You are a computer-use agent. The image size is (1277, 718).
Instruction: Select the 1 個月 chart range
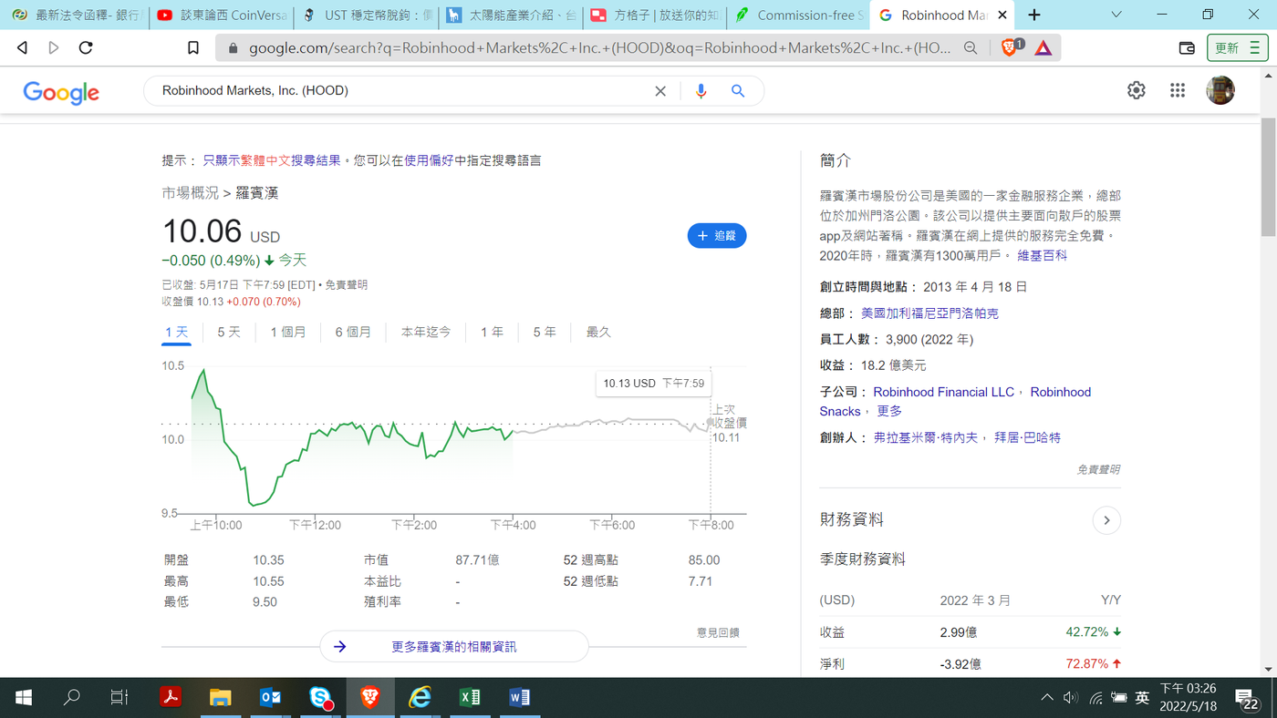(288, 333)
